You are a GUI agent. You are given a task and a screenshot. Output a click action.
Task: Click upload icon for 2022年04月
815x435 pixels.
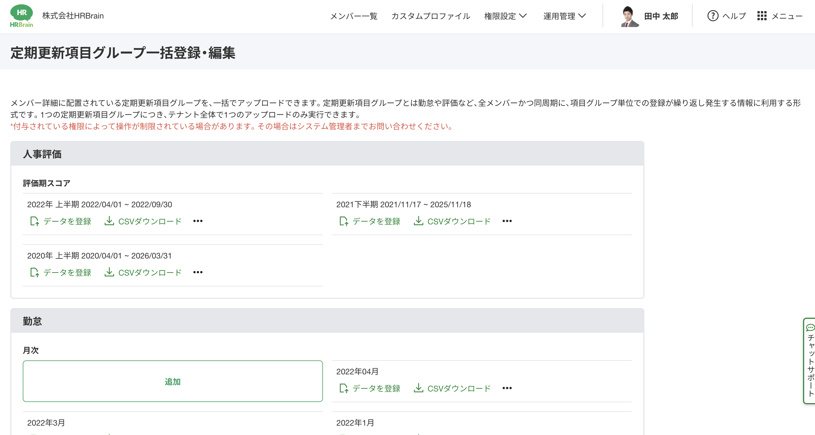point(344,388)
